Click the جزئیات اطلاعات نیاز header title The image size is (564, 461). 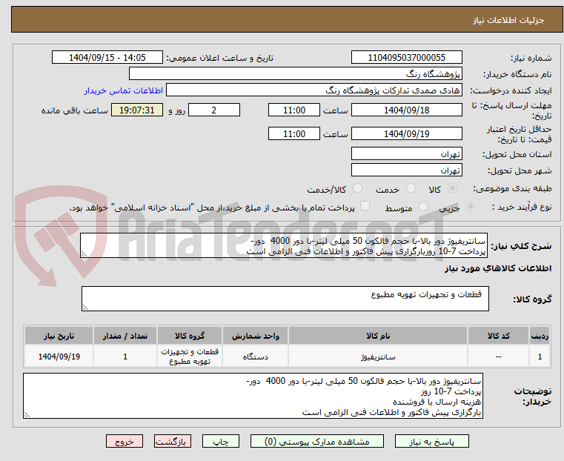tap(508, 20)
